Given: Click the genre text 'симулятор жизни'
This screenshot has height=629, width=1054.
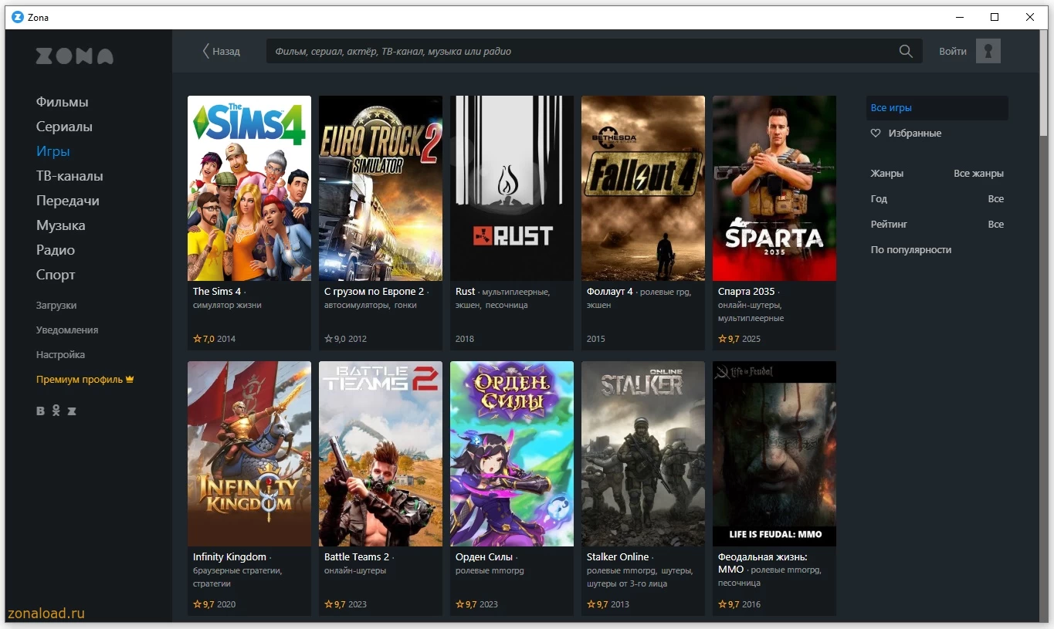Looking at the screenshot, I should tap(227, 306).
